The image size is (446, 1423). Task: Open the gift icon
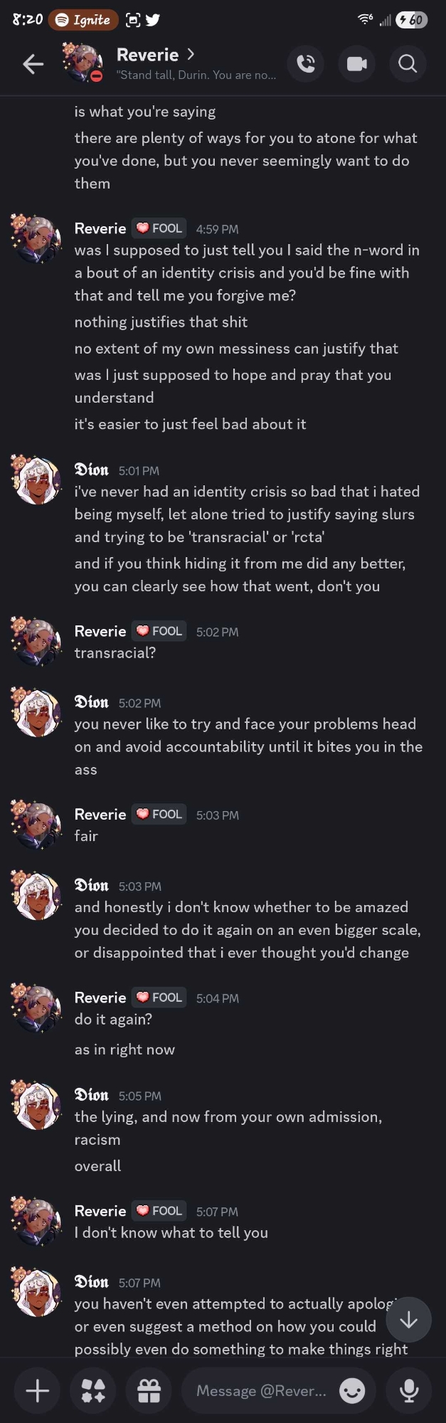tap(149, 1390)
